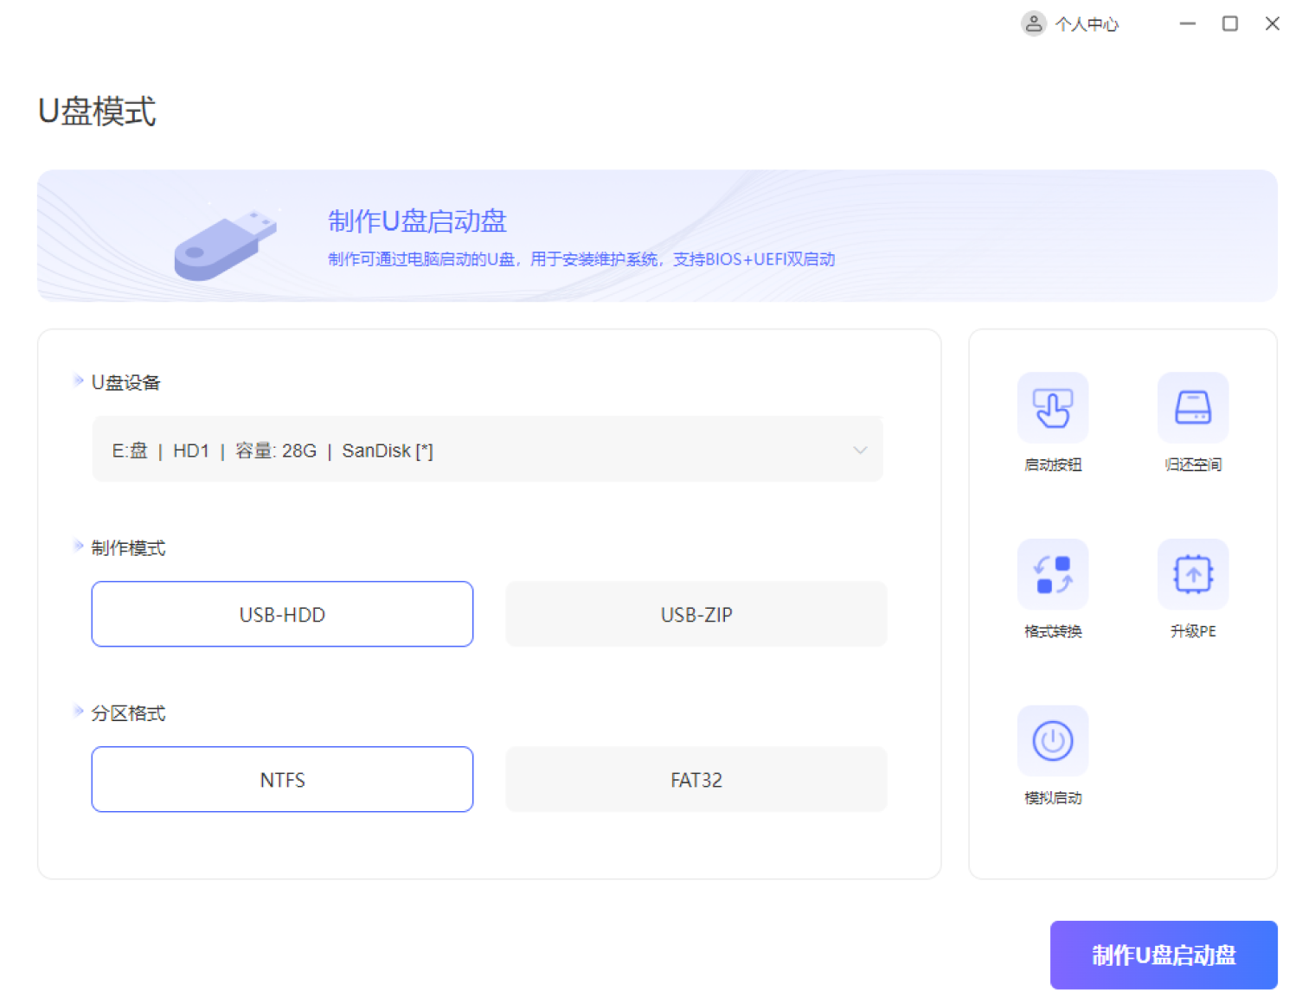The height and width of the screenshot is (1003, 1315).
Task: Click the user avatar icon beside 个人中心
Action: tap(1033, 23)
